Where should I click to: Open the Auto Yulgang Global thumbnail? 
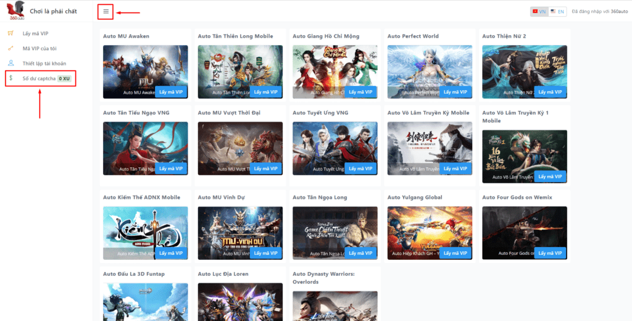tap(430, 233)
